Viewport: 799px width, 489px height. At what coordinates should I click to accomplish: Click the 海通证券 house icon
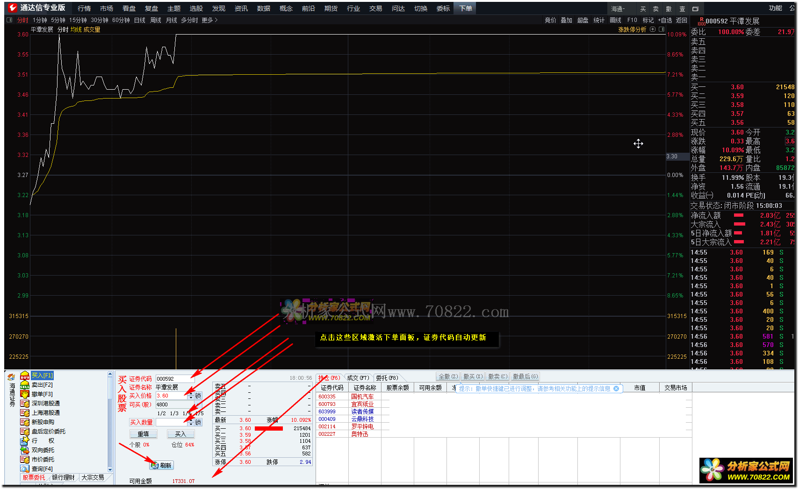coord(11,377)
